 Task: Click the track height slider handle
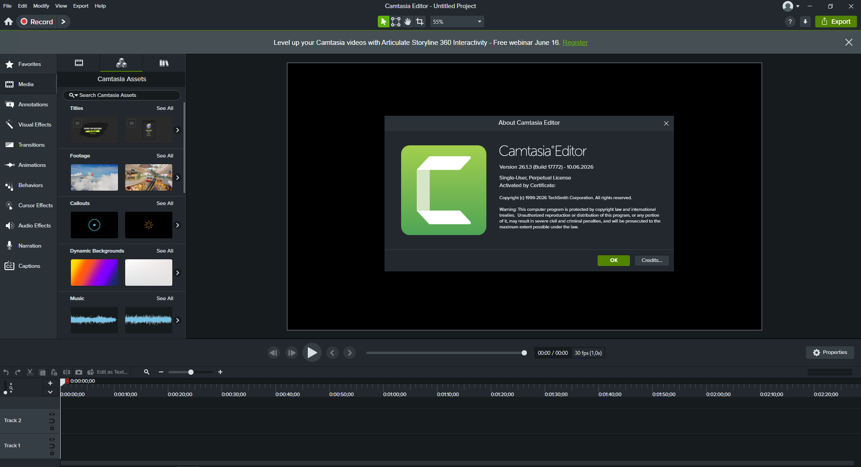tap(5, 393)
